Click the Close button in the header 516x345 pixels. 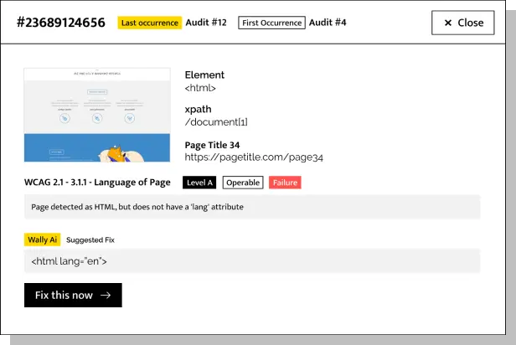click(462, 23)
